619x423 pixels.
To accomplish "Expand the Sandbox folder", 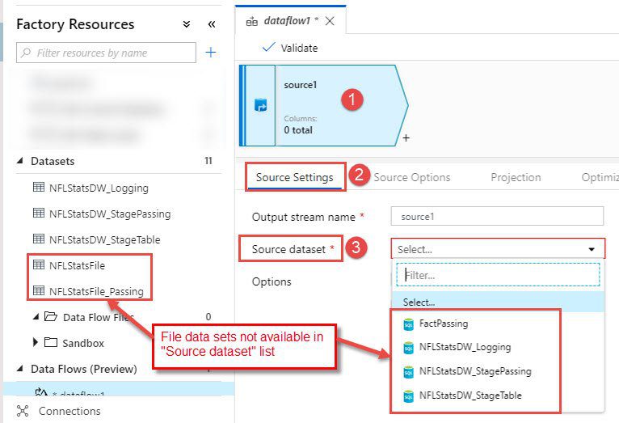I will (36, 342).
